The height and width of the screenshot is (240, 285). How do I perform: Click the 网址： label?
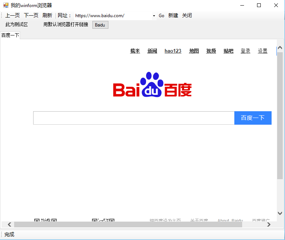(64, 15)
